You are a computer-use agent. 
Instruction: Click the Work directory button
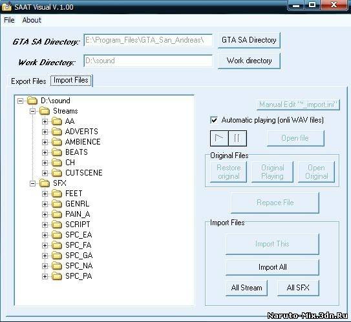(249, 61)
